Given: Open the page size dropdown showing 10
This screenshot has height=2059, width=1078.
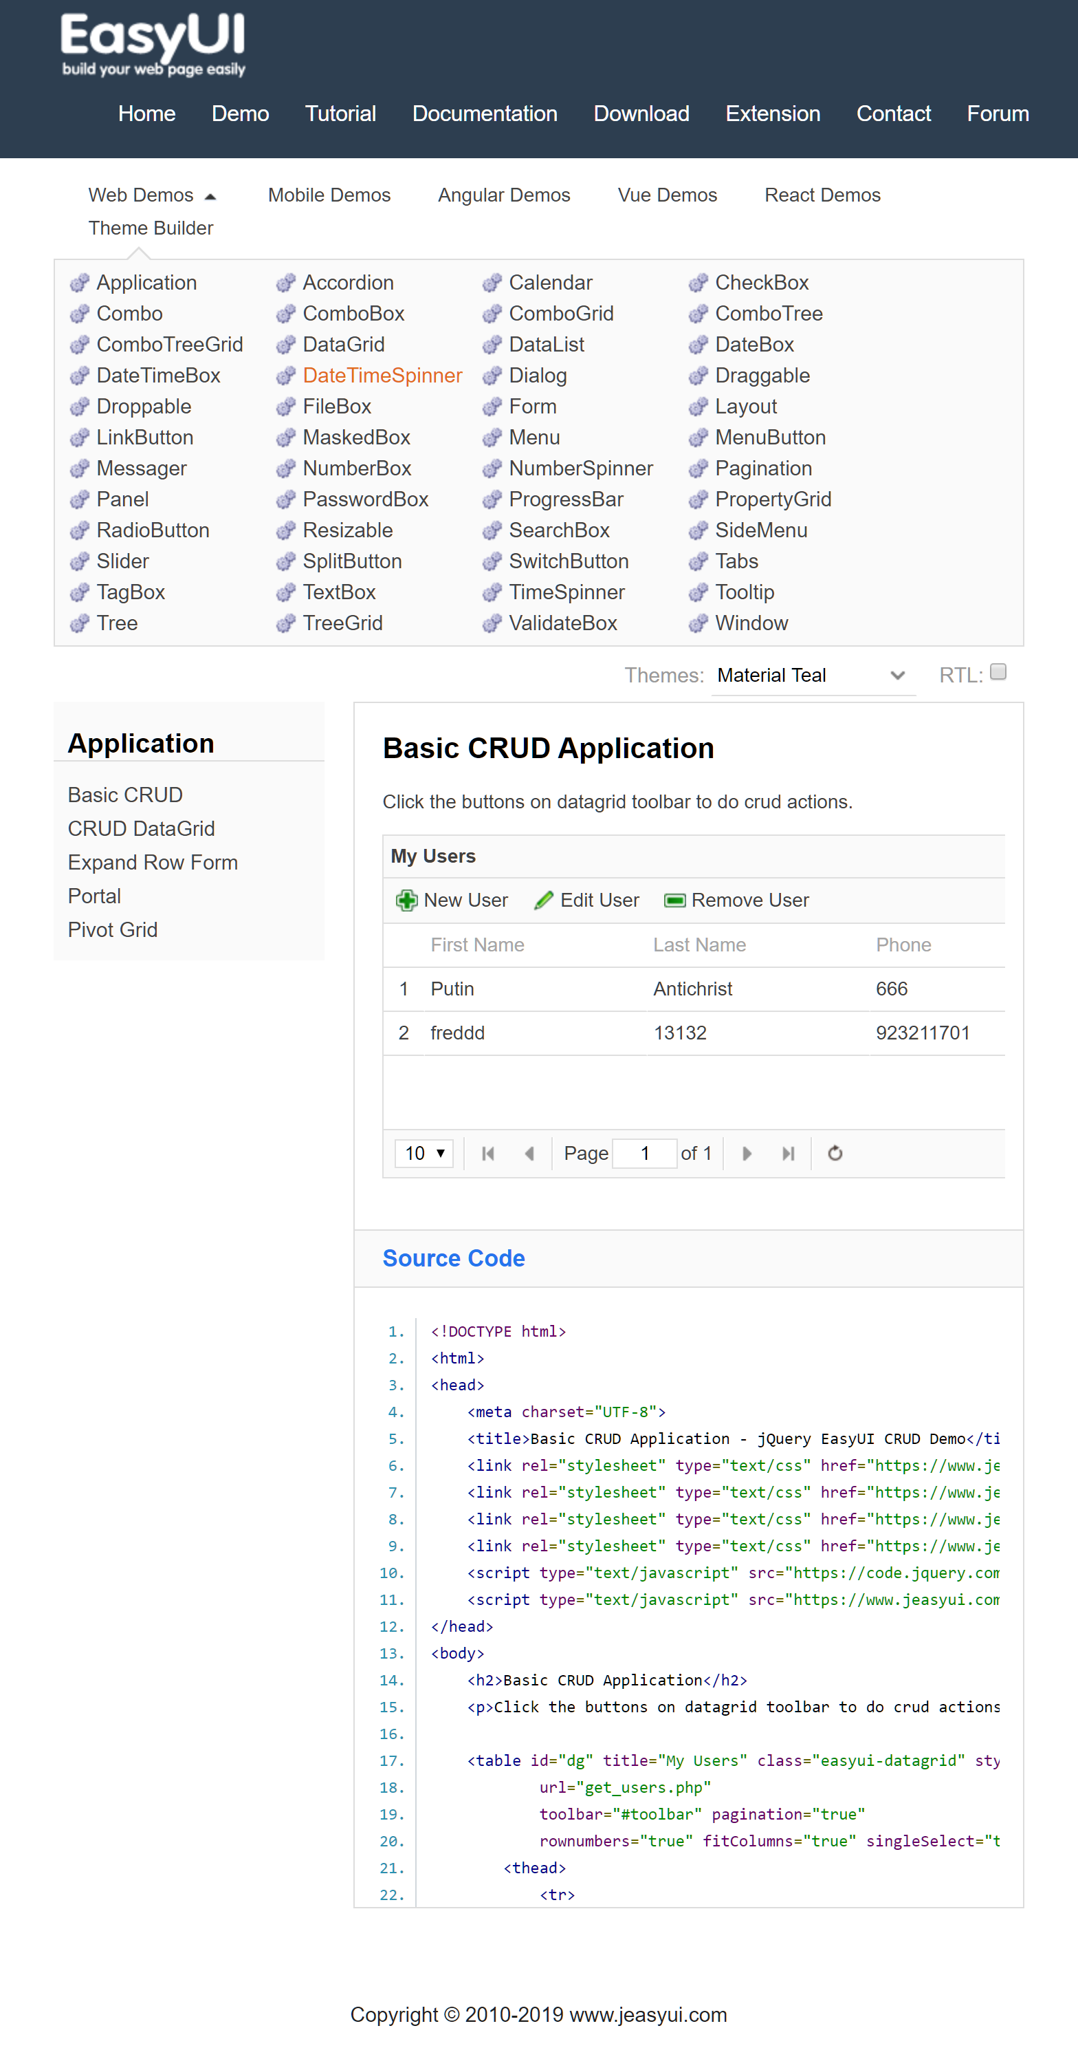Looking at the screenshot, I should point(424,1154).
